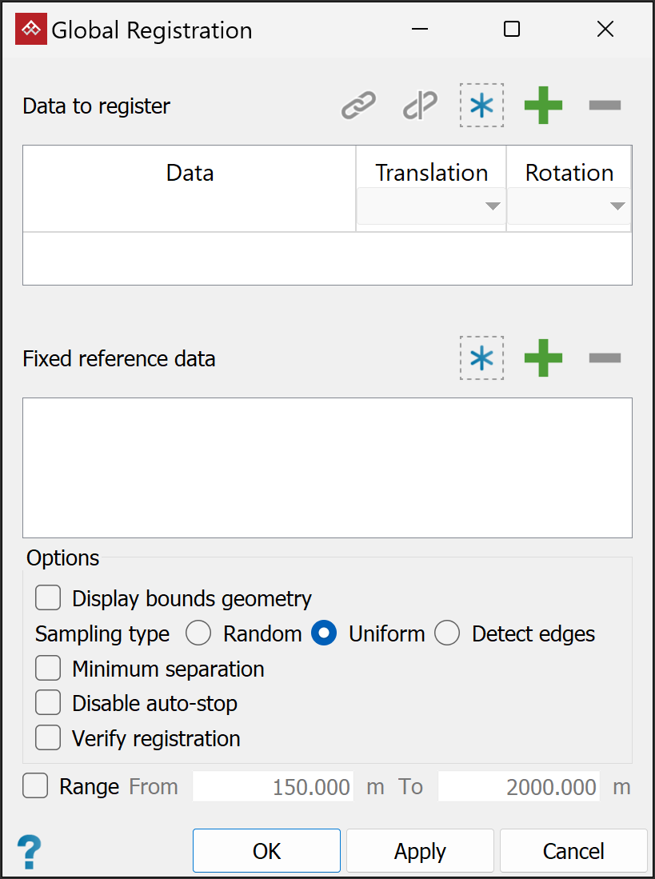The image size is (655, 879).
Task: Enable Minimum separation checkbox
Action: (48, 669)
